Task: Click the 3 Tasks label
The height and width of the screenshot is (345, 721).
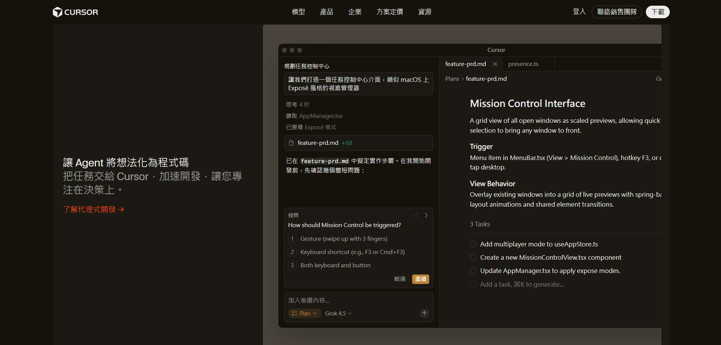Action: 480,224
